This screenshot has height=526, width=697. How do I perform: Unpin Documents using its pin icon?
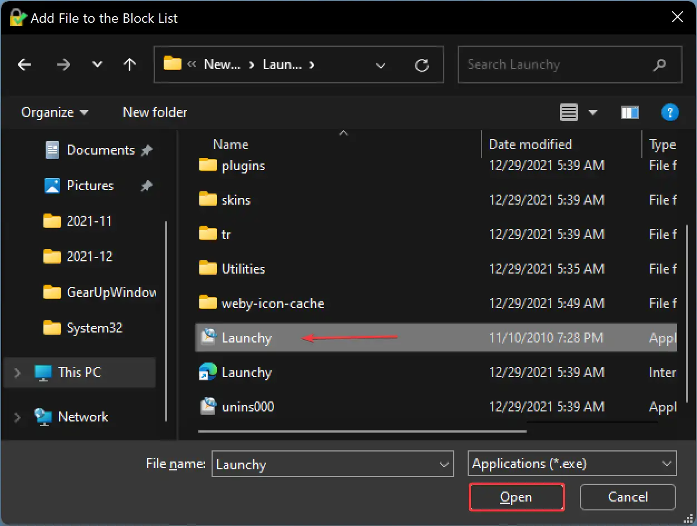pos(146,151)
